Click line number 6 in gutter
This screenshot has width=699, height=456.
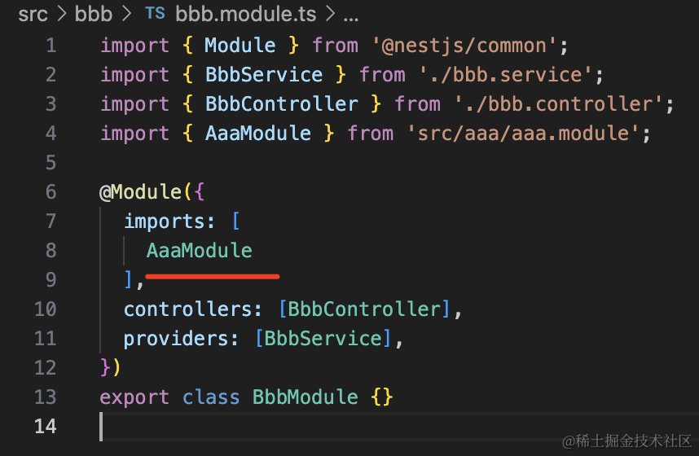[51, 191]
